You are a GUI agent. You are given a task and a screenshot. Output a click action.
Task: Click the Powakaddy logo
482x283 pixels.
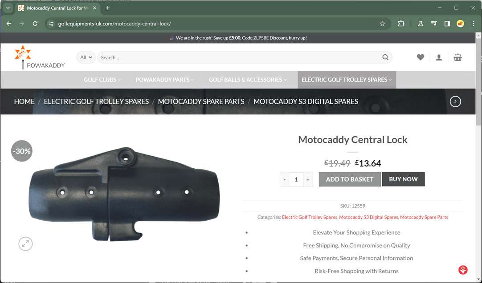click(39, 57)
